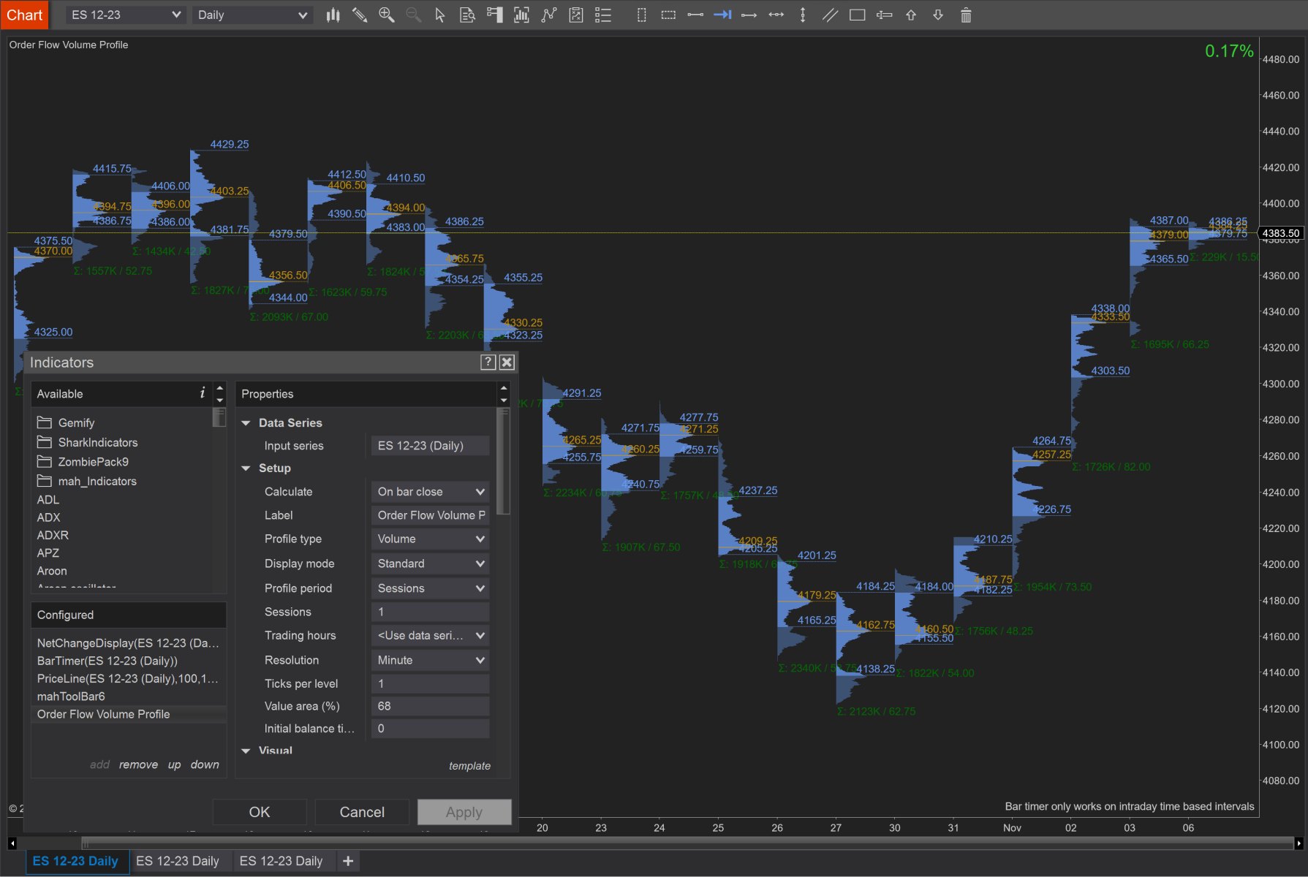Open the Gemify indicator folder
This screenshot has width=1308, height=877.
pyautogui.click(x=66, y=423)
